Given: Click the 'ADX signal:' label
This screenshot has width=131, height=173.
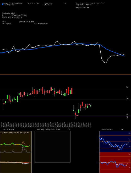Looking at the screenshot, I should coord(6,24).
